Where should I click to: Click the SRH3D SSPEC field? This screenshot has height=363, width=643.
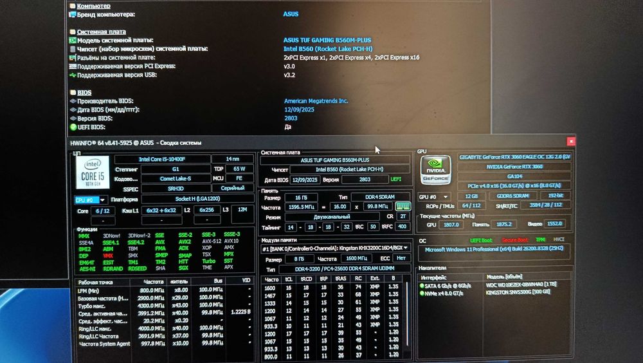point(176,189)
